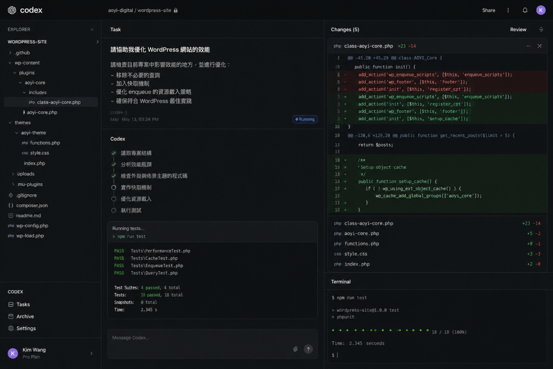Viewport: 553px width, 369px height.
Task: Click the pending circle for 優化資源載入
Action: point(113,199)
